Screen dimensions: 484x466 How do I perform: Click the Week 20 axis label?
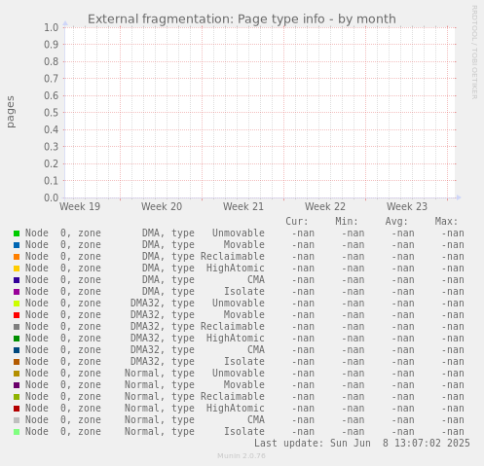(162, 206)
